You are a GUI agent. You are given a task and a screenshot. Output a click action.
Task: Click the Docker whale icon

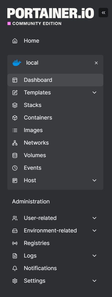tap(17, 63)
